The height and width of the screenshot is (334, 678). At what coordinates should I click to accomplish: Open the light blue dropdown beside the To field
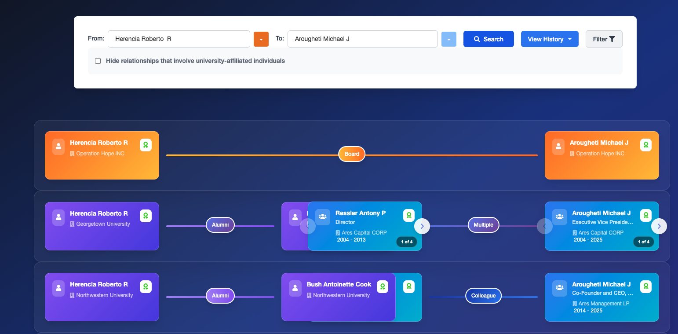click(x=449, y=39)
